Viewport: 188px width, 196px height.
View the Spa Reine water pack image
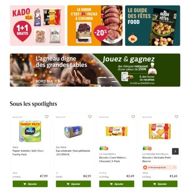[73, 132]
